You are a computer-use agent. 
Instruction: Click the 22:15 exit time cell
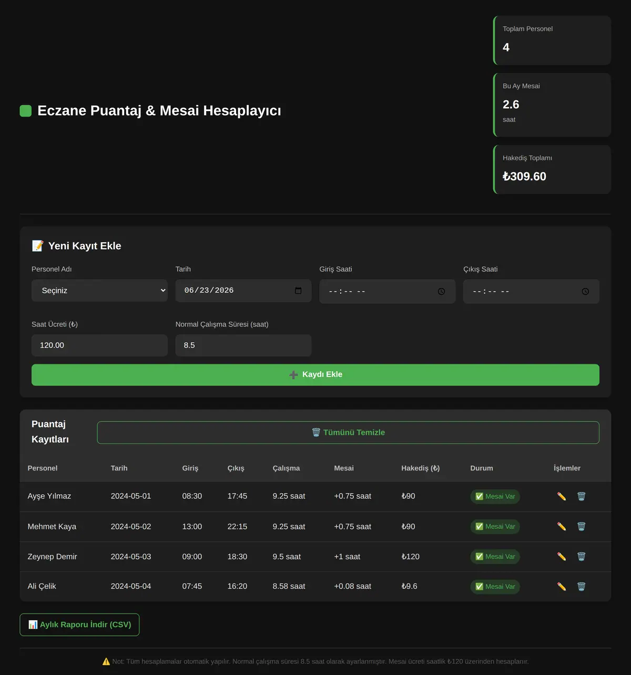click(237, 526)
